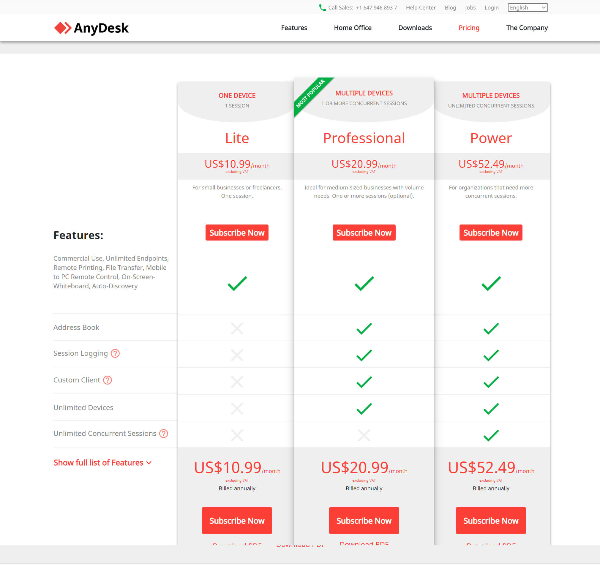
Task: Click the phone/call sales icon
Action: click(x=321, y=7)
